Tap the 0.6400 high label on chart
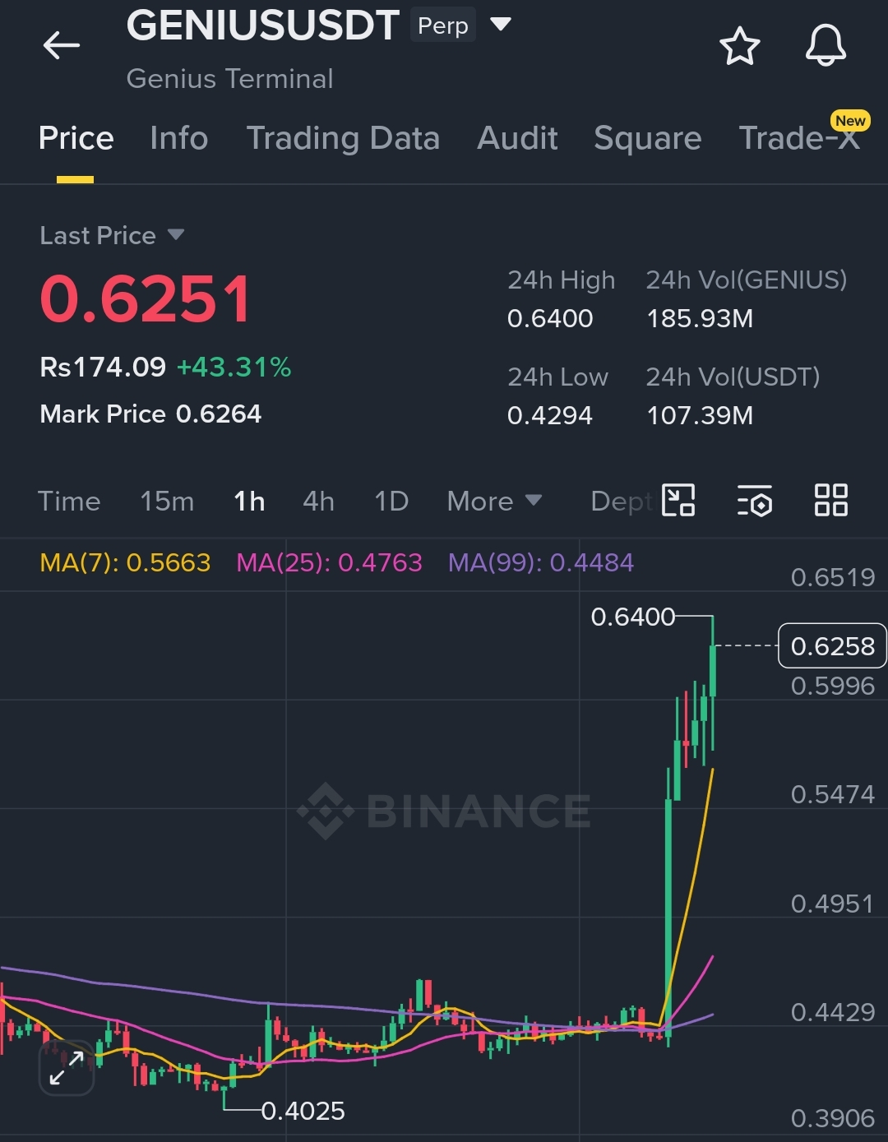Viewport: 888px width, 1142px height. [x=632, y=617]
